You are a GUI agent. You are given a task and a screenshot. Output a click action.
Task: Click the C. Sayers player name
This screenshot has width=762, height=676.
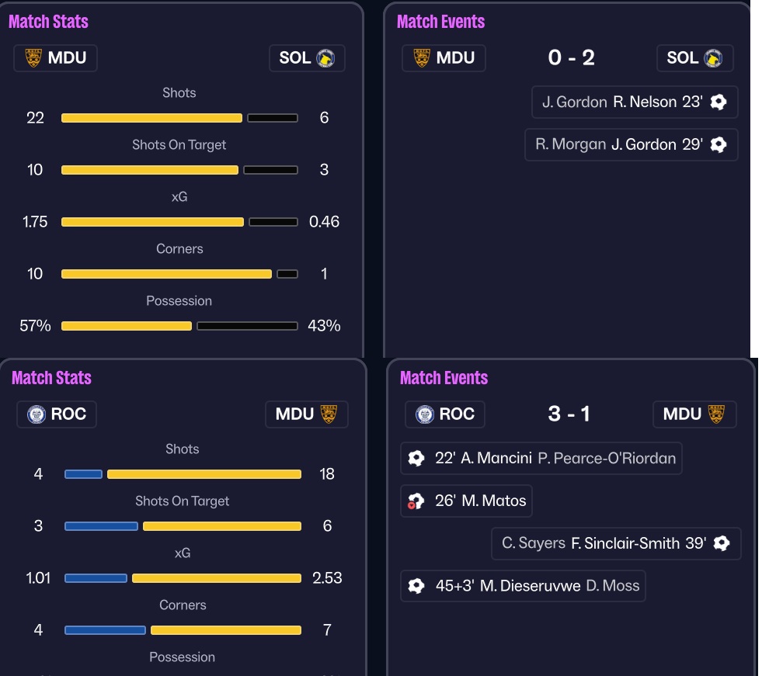click(534, 543)
